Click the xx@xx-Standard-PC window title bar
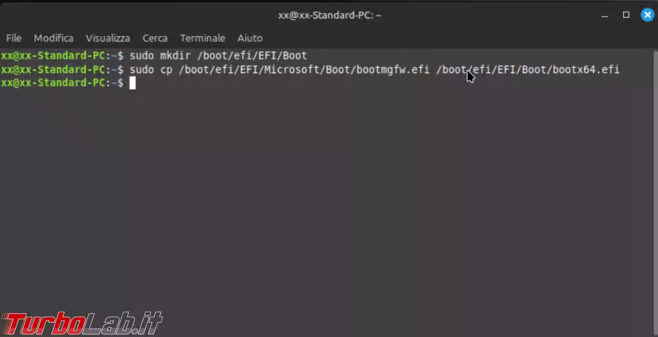Viewport: 658px width, 337px height. pos(330,15)
